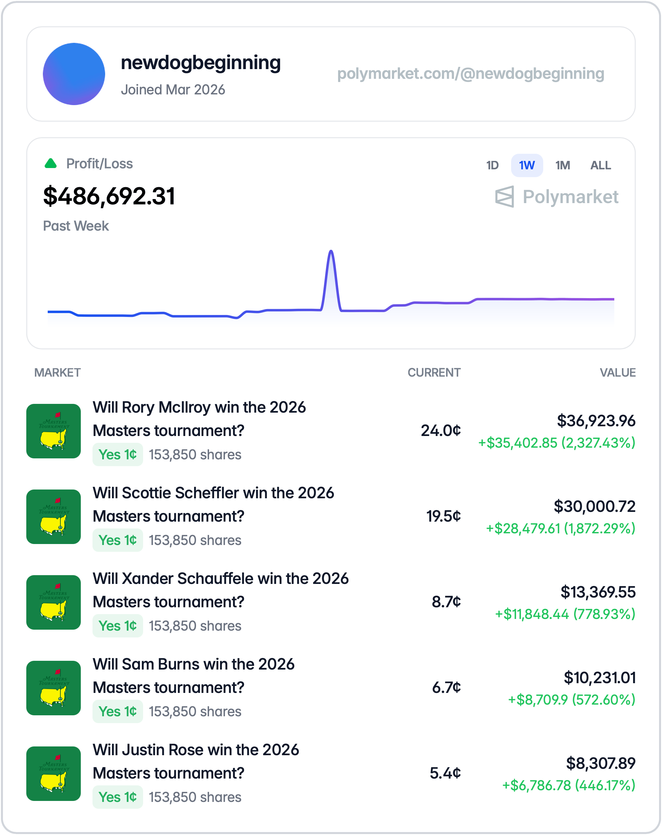Click the Masters thumbnail for Scottie Scheffler market
The image size is (662, 835).
tap(54, 517)
